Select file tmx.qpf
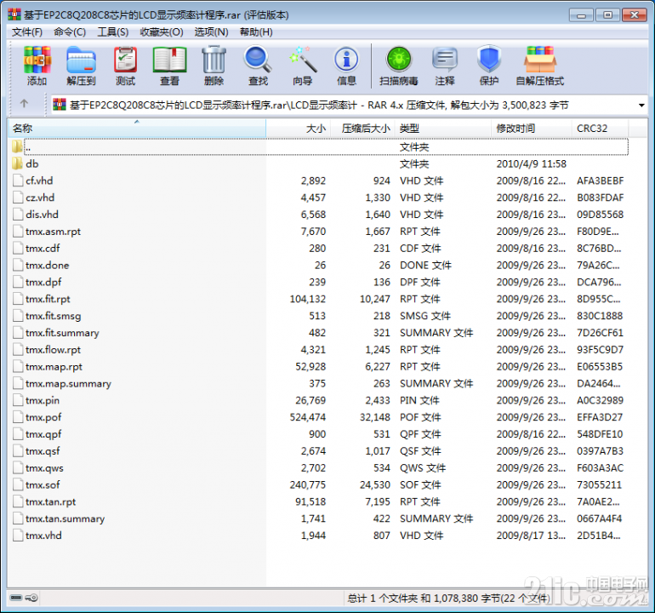Image resolution: width=655 pixels, height=613 pixels. pos(43,434)
